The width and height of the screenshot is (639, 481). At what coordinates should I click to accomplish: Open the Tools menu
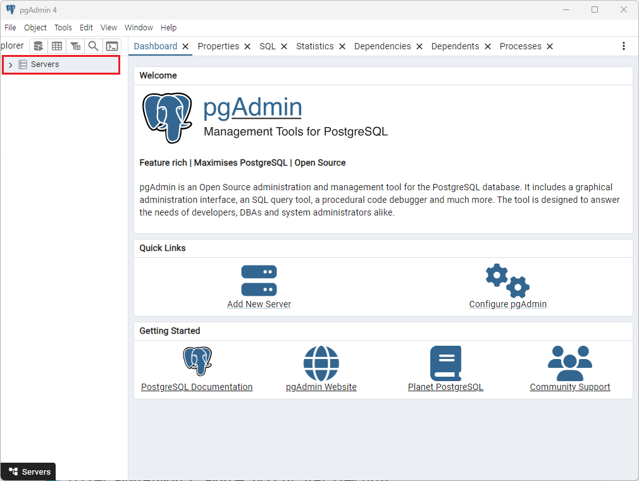pos(63,28)
